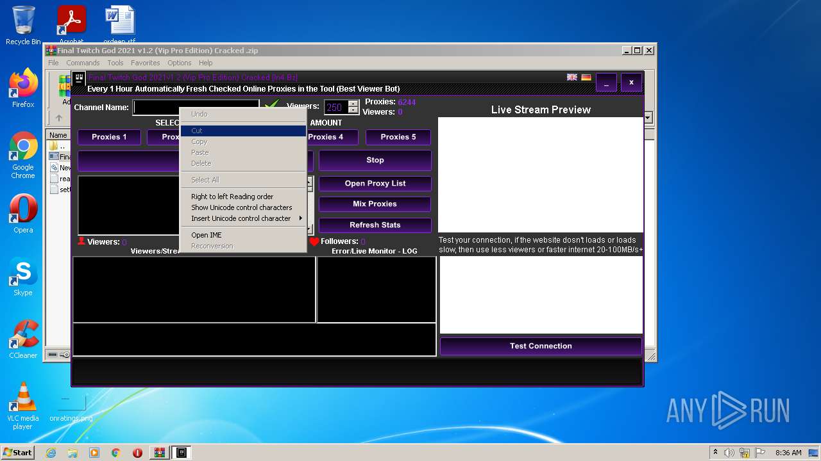The height and width of the screenshot is (461, 821).
Task: Click the red Viewers person icon
Action: tap(81, 241)
